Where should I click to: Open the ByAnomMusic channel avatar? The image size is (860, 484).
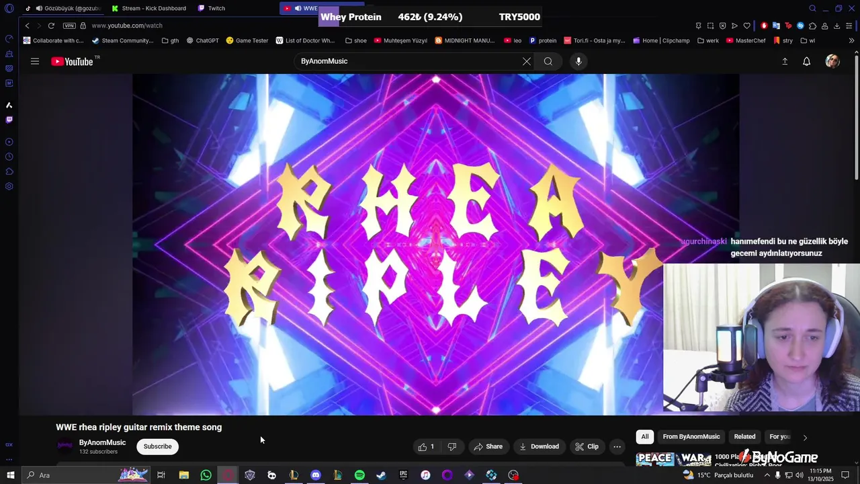point(65,446)
